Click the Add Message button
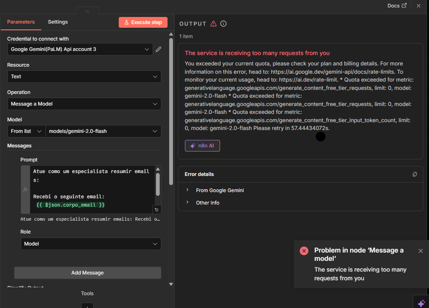 point(88,273)
